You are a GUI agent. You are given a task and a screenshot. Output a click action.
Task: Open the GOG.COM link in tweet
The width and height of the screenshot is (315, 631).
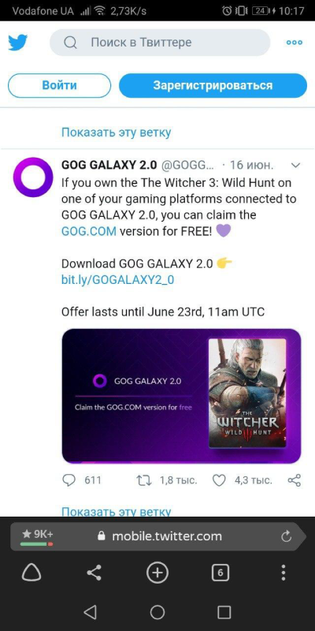pos(89,231)
